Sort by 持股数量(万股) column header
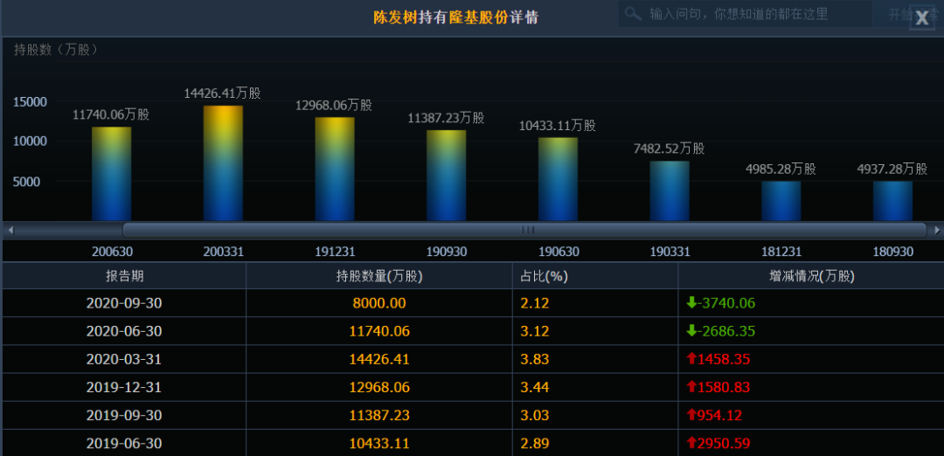The image size is (944, 456). coord(379,276)
